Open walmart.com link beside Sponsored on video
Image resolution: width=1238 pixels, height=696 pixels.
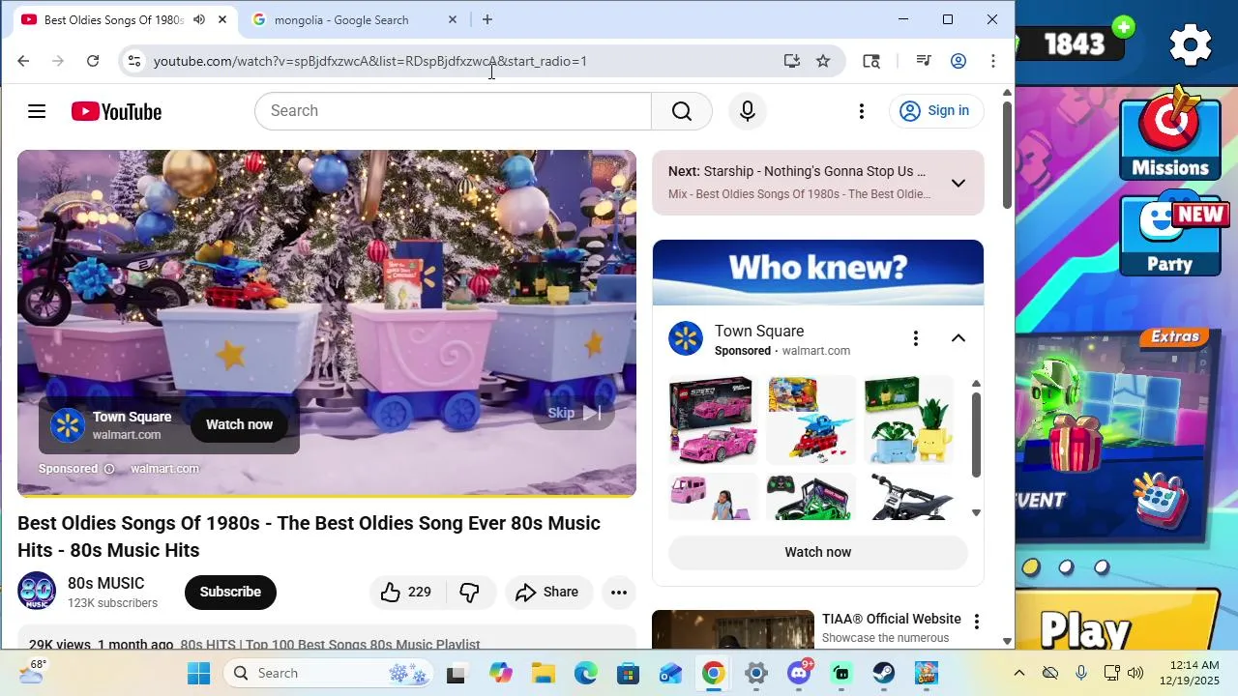click(x=164, y=469)
